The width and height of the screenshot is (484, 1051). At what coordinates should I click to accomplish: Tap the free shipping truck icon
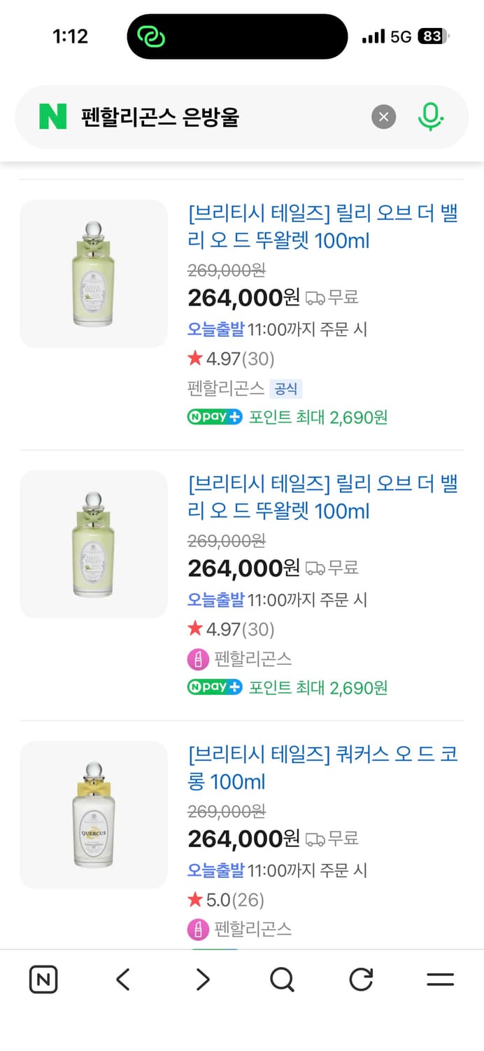tap(317, 297)
